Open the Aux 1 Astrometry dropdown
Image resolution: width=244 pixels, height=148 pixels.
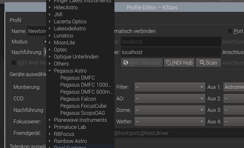pyautogui.click(x=234, y=87)
